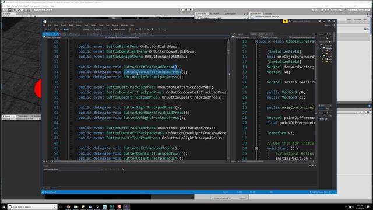Open the Unity Project tab beside Hierarchy

pyautogui.click(x=215, y=14)
